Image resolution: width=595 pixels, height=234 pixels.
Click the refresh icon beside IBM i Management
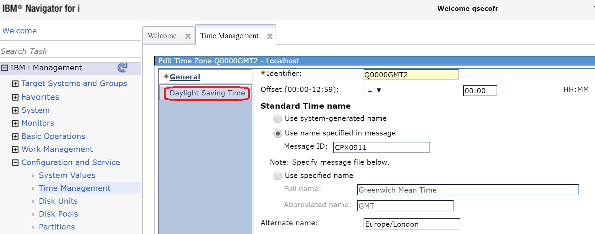point(122,68)
